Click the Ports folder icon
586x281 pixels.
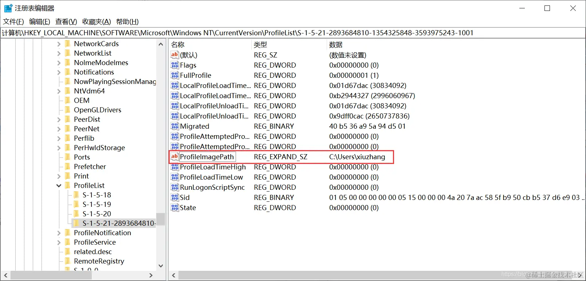tap(67, 157)
